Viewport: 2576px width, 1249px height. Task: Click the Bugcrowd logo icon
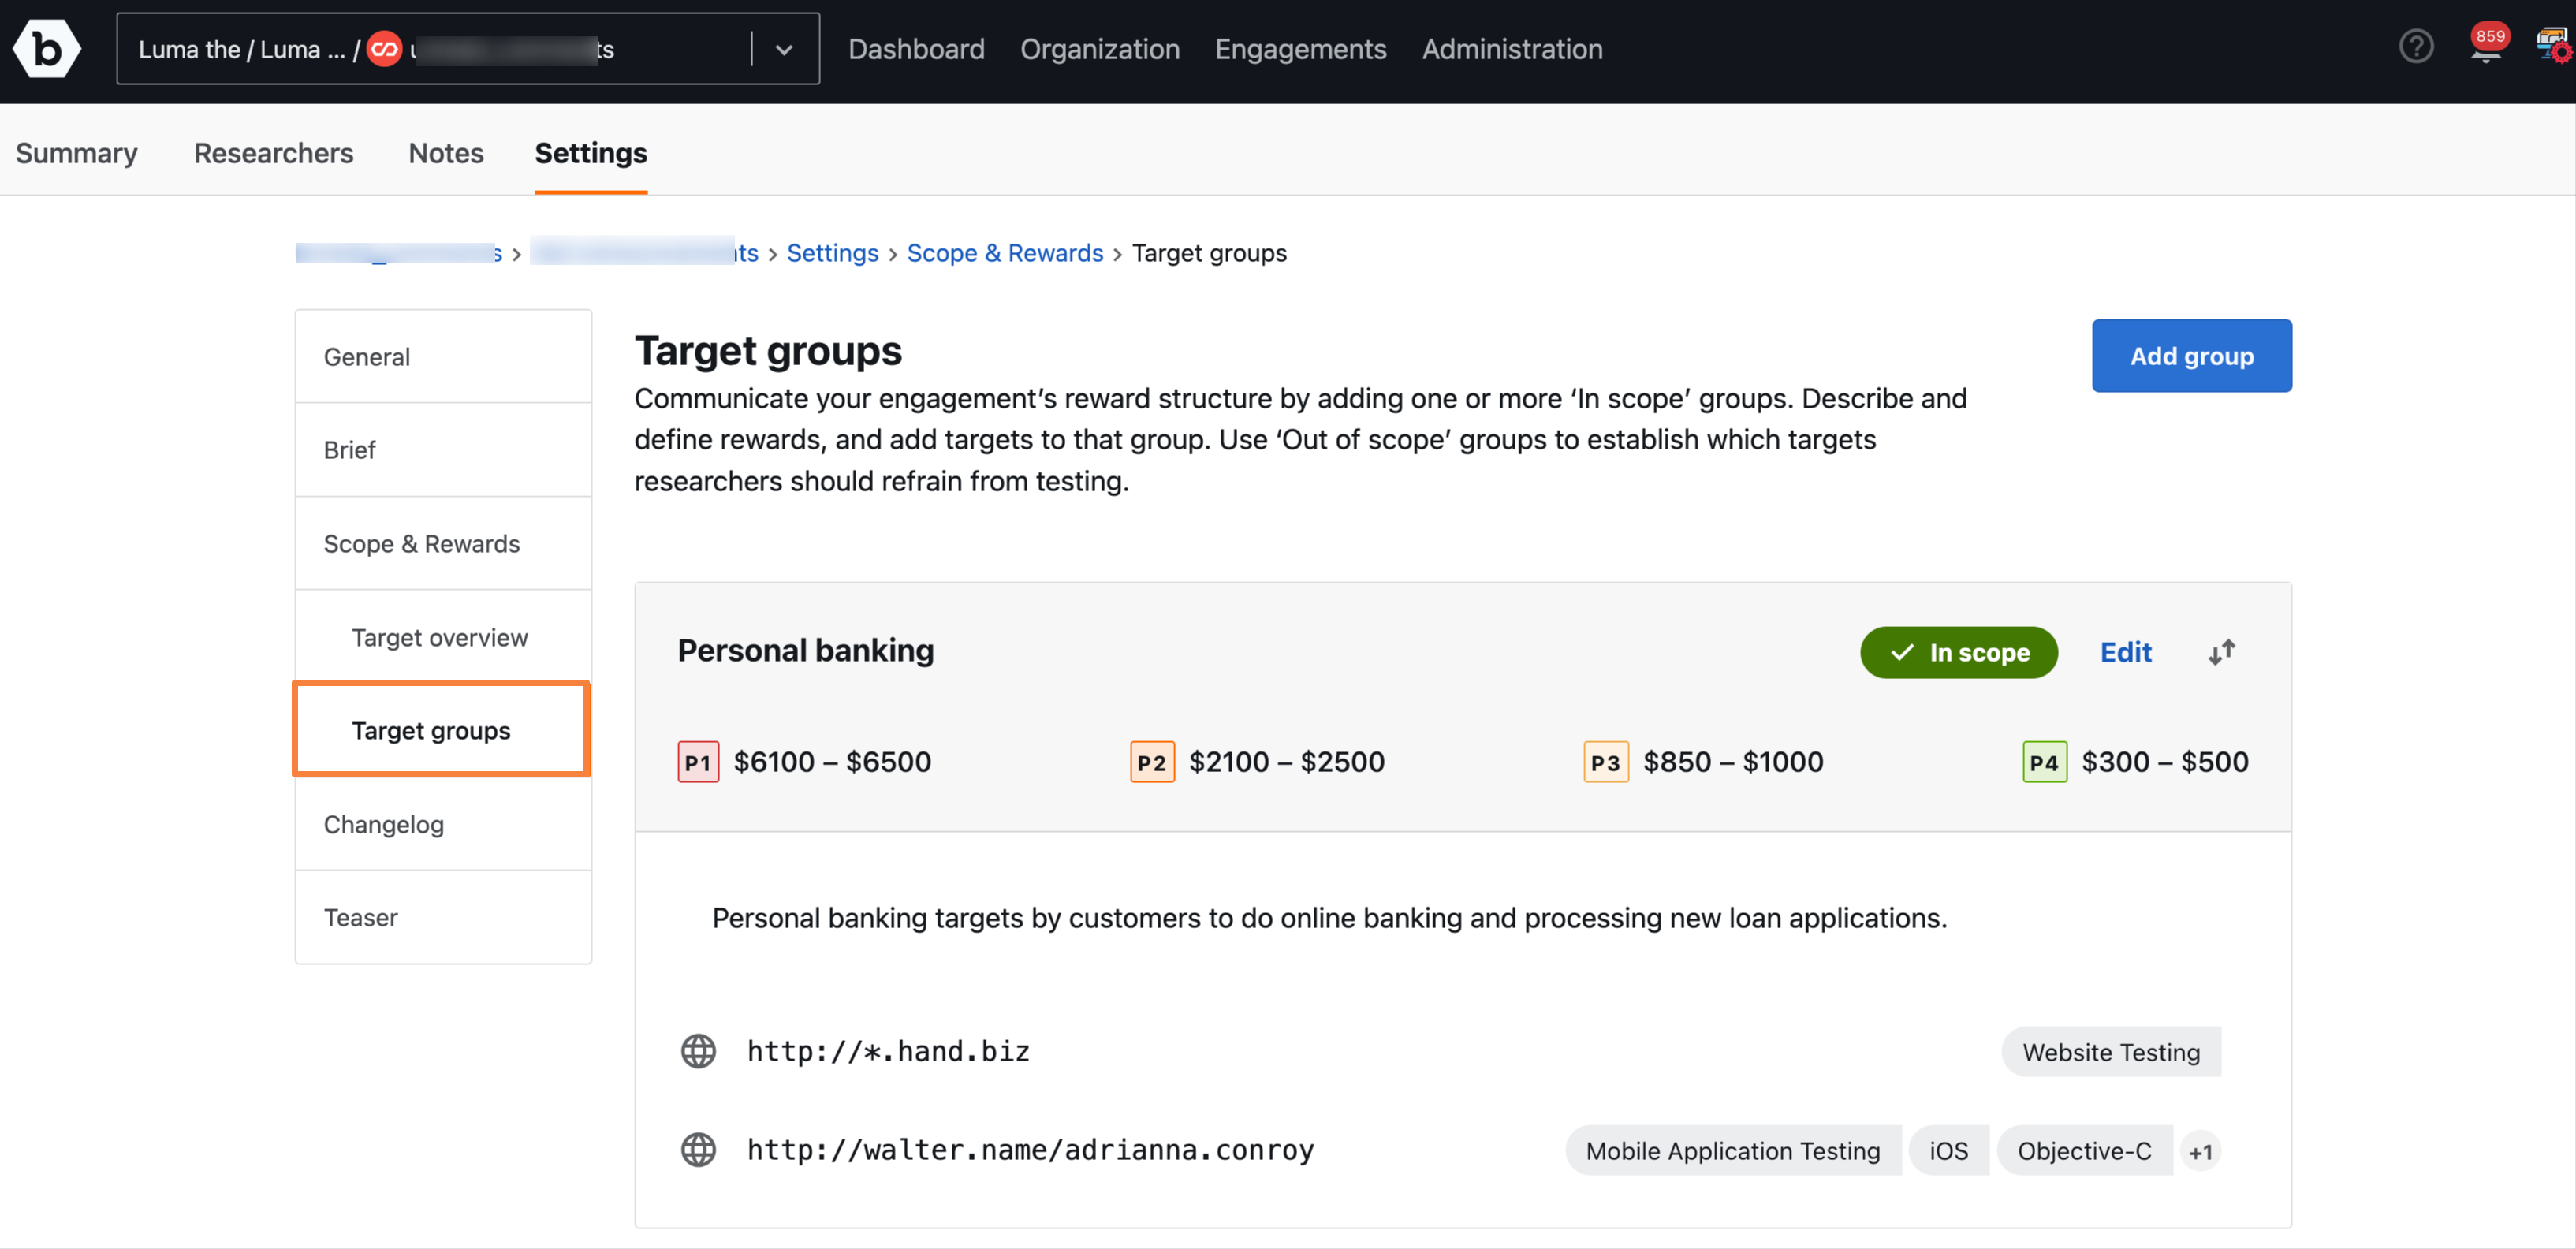click(46, 48)
